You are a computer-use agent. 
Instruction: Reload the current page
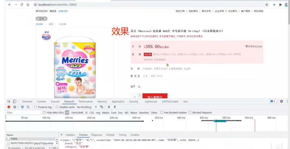22,5
